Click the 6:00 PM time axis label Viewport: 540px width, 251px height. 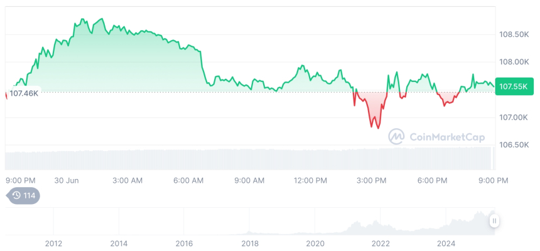pos(432,180)
